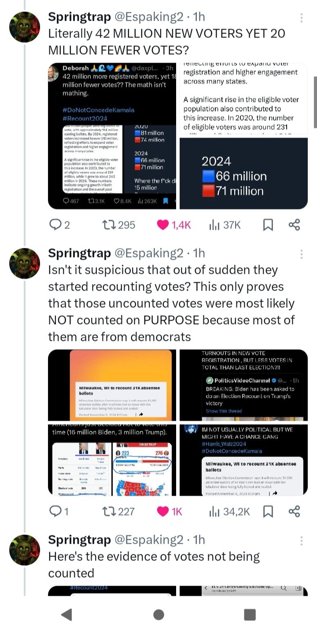Unlike the tweet with 1K likes
The height and width of the screenshot is (624, 317).
[163, 512]
